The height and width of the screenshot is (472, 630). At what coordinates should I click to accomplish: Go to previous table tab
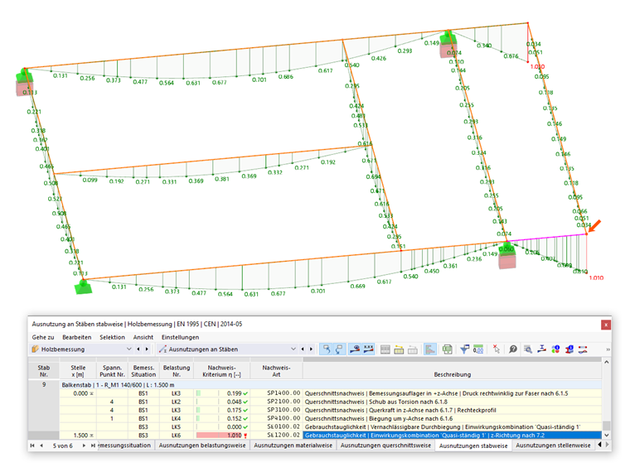[41, 446]
